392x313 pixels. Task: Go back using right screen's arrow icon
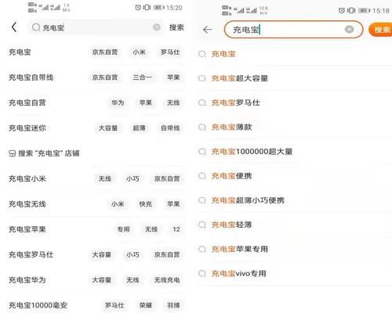207,30
